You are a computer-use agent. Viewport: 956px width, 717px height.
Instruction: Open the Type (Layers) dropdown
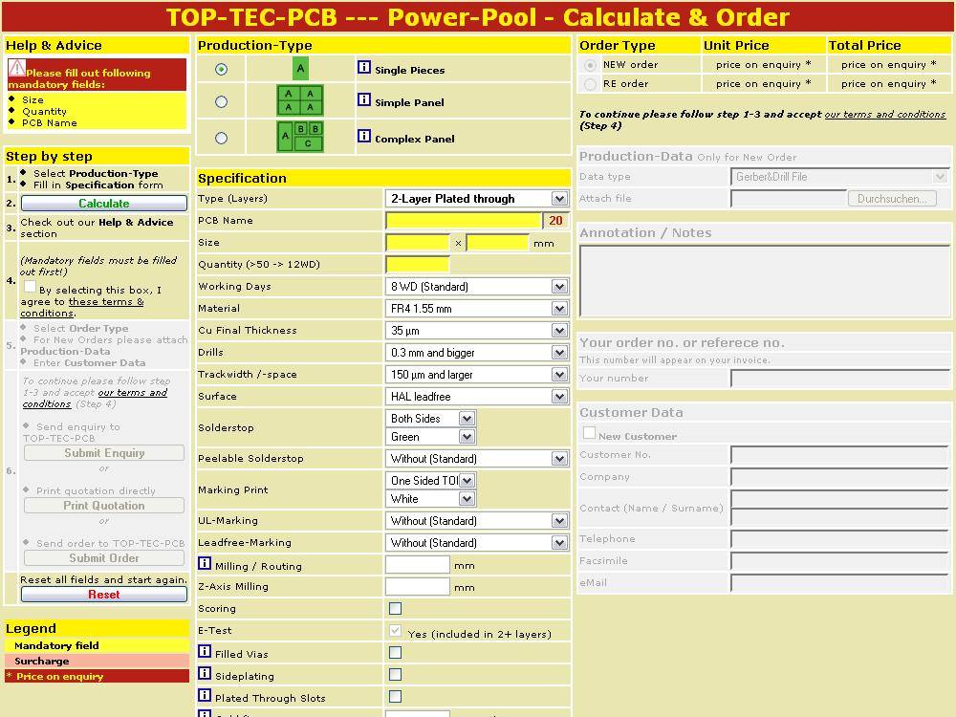(x=477, y=198)
